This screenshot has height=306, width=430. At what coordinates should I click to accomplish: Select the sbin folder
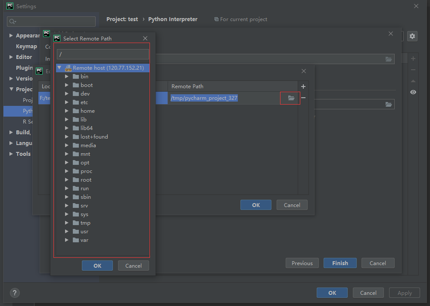86,197
